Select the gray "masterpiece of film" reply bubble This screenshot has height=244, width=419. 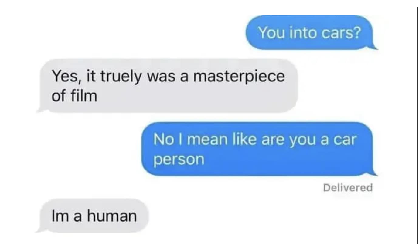click(168, 86)
